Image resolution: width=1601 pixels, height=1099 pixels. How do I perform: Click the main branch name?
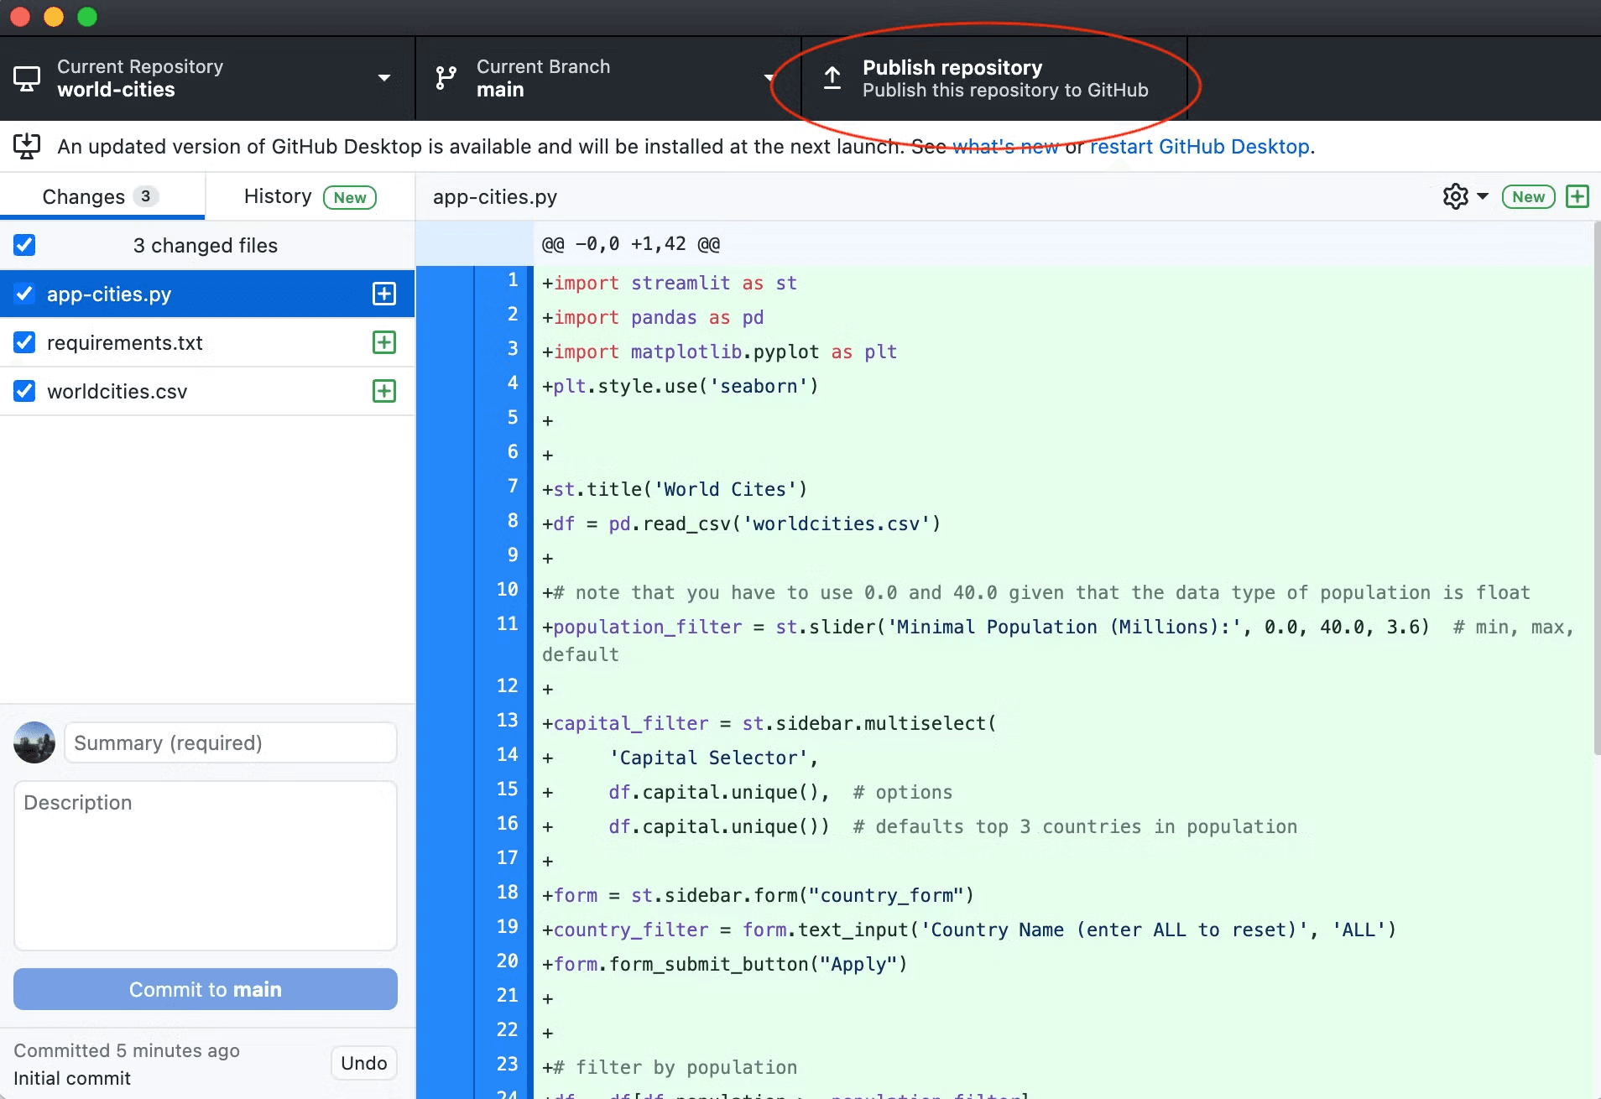pyautogui.click(x=500, y=90)
